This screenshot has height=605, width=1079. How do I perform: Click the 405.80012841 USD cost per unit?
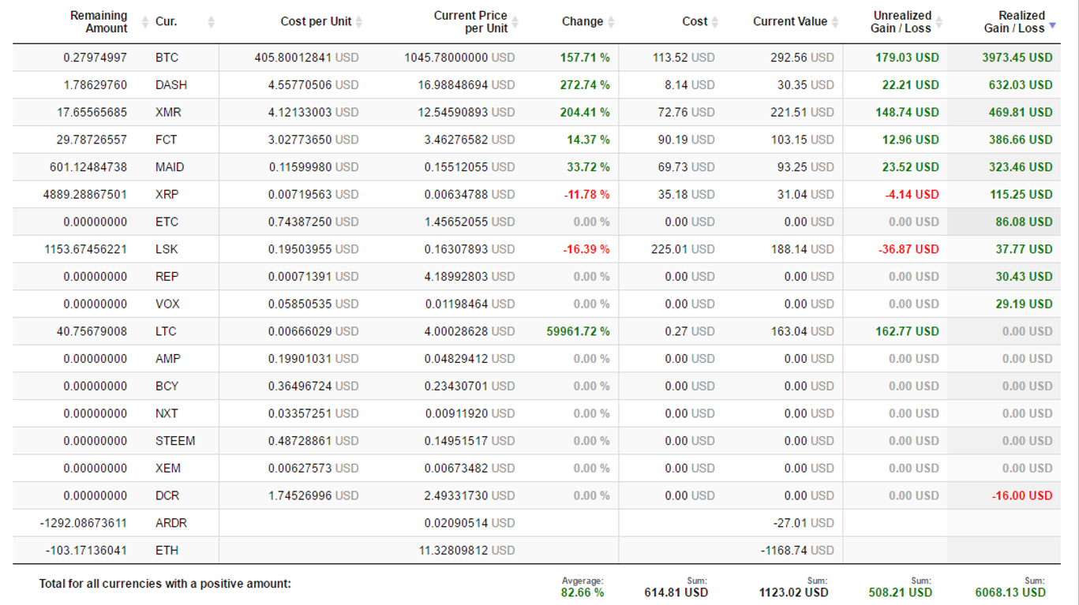306,58
